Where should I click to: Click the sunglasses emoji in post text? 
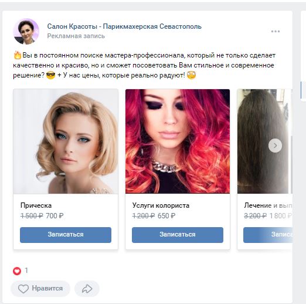point(50,75)
